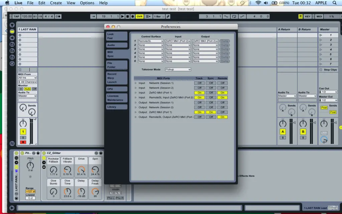
Task: Open the Create menu
Action: pyautogui.click(x=56, y=3)
